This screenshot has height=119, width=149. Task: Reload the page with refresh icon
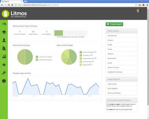click(9, 5)
